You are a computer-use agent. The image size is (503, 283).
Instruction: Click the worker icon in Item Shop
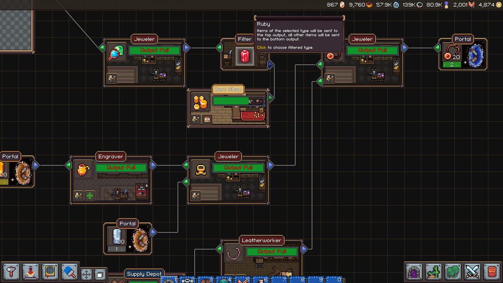coord(196,119)
